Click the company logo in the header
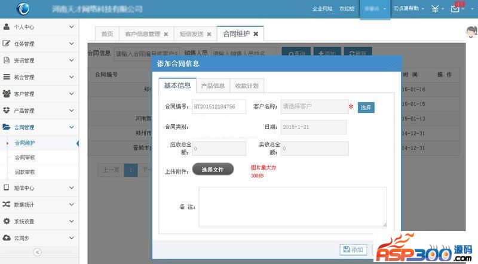478x264 pixels. pyautogui.click(x=23, y=8)
